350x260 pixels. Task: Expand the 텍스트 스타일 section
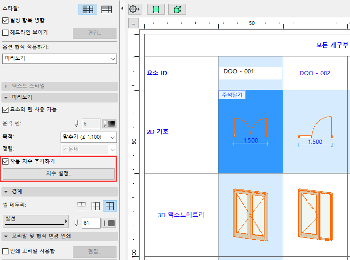pos(60,86)
